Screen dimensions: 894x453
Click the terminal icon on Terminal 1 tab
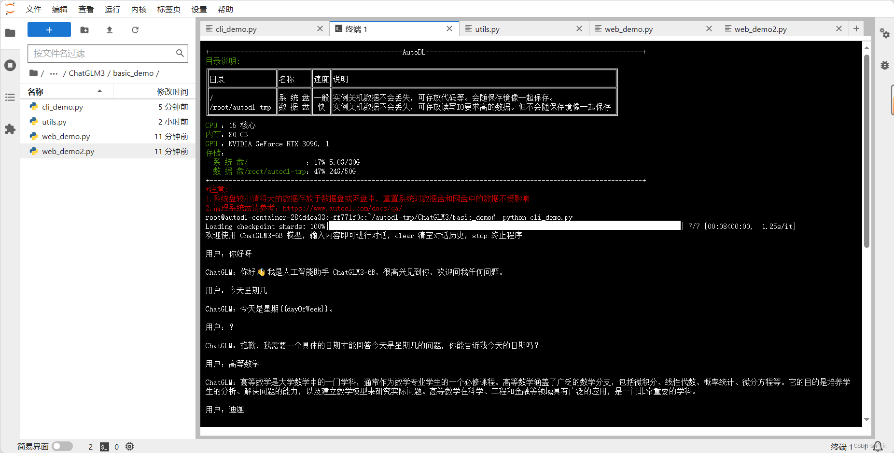click(339, 28)
